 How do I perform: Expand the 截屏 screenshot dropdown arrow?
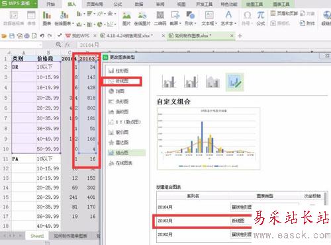click(x=180, y=23)
